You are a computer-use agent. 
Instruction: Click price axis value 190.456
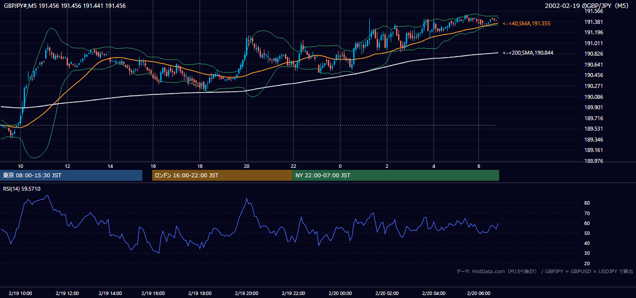pos(594,75)
